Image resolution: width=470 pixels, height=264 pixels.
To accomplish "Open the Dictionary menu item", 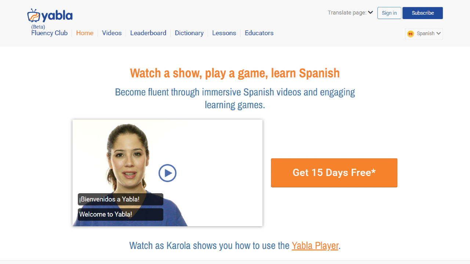I will (189, 33).
